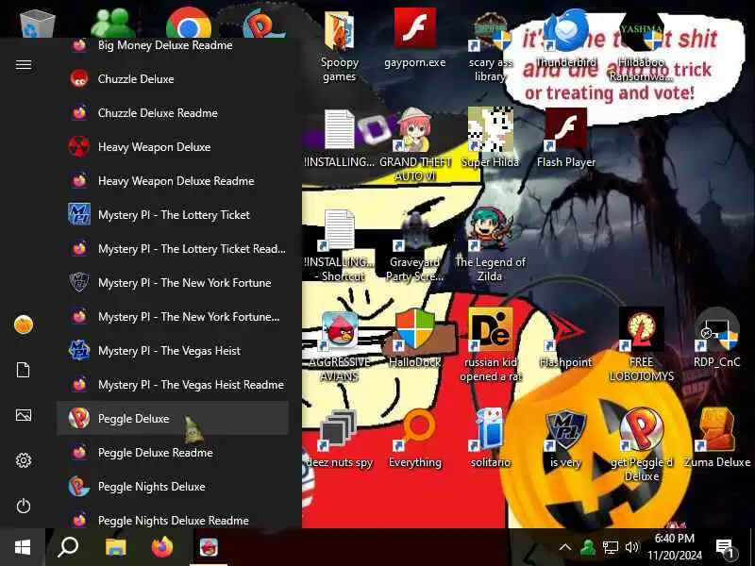Select Zuma Deluxe desktop shortcut
The height and width of the screenshot is (566, 755).
[716, 439]
